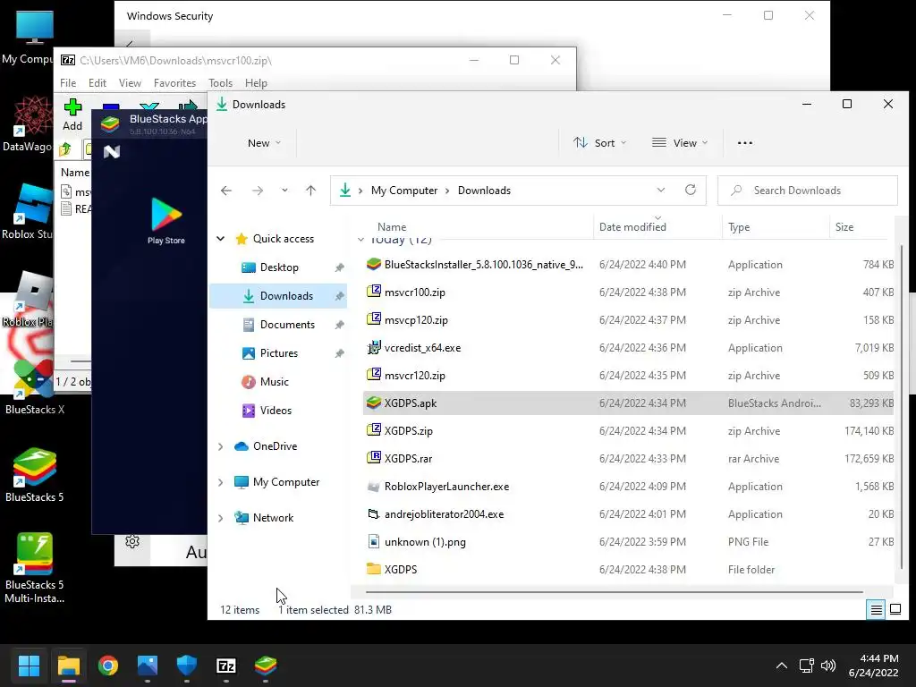Viewport: 916px width, 687px height.
Task: Open Help menu in 7-Zip
Action: [256, 83]
